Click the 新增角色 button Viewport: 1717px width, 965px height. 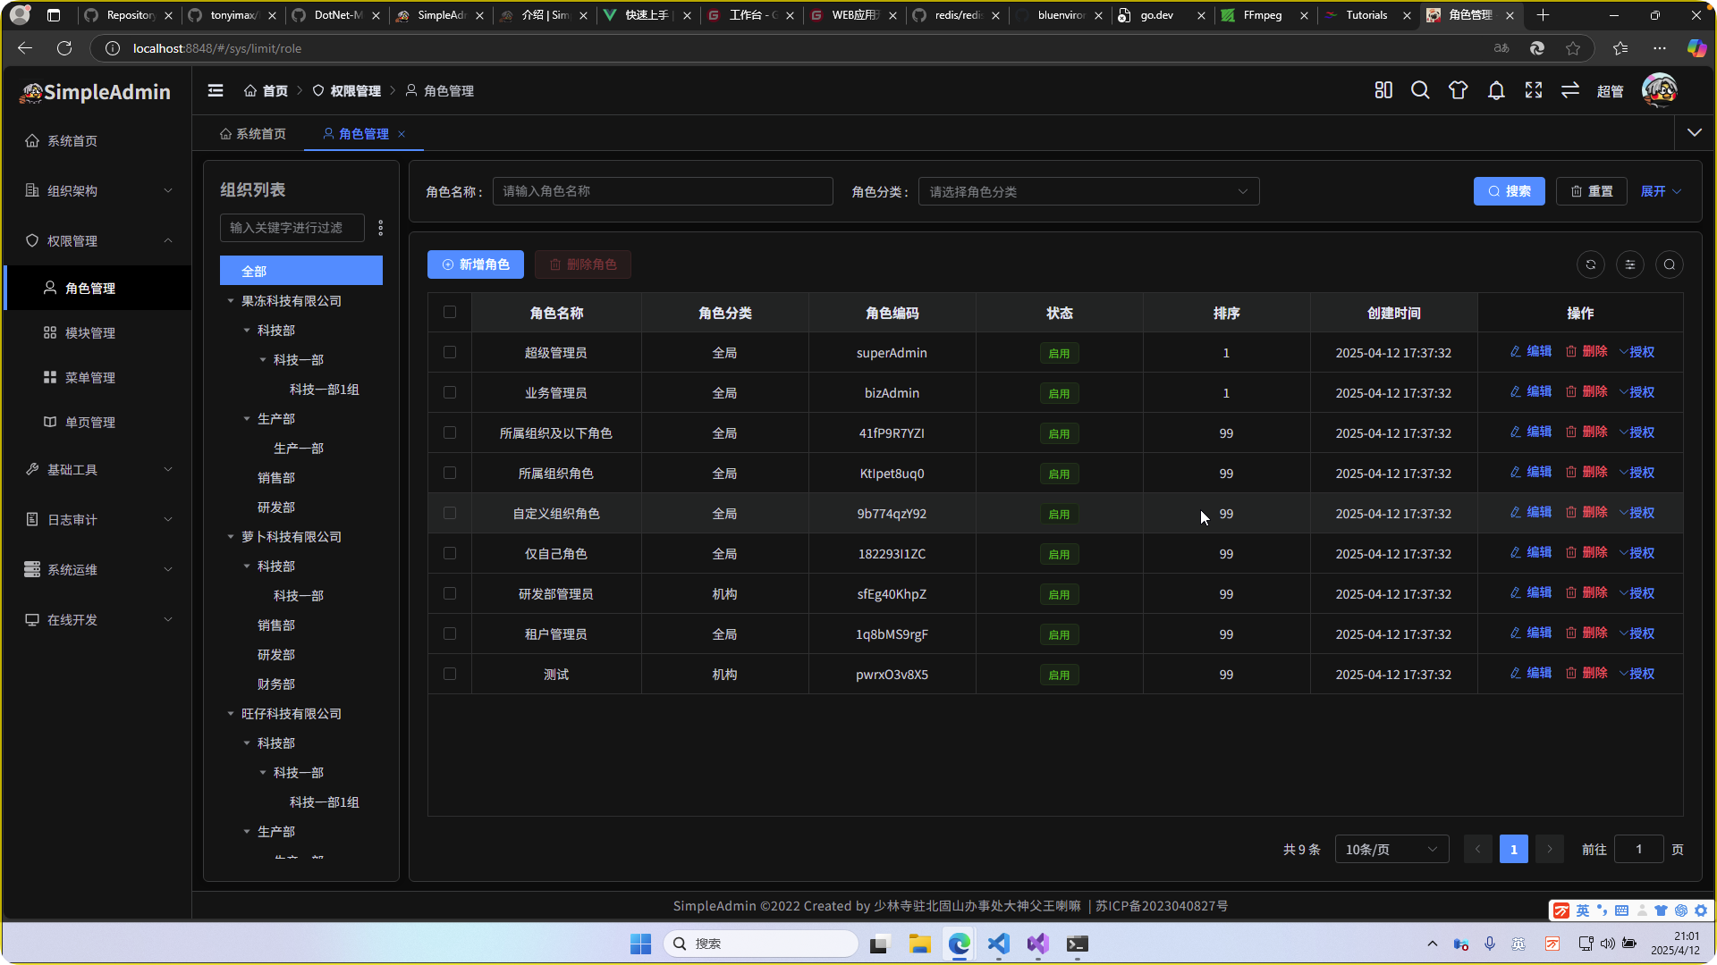[476, 264]
